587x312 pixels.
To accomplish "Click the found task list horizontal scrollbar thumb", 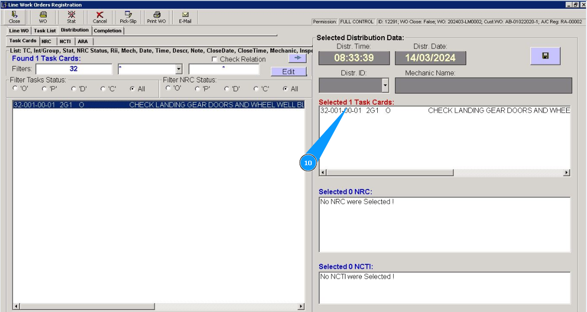I will coord(87,307).
